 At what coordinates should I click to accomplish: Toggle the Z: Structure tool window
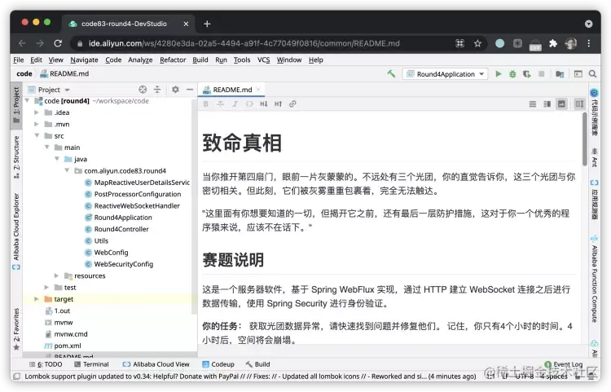pyautogui.click(x=16, y=157)
